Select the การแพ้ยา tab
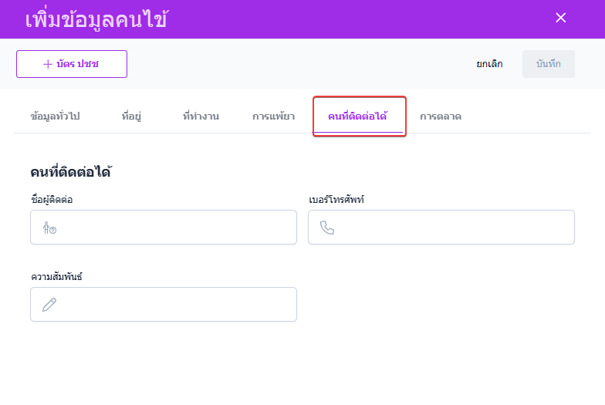Viewport: 605px width, 405px height. tap(273, 116)
